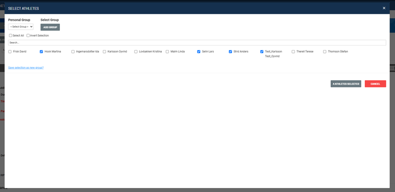Click the Therell Terese name label

pos(305,51)
